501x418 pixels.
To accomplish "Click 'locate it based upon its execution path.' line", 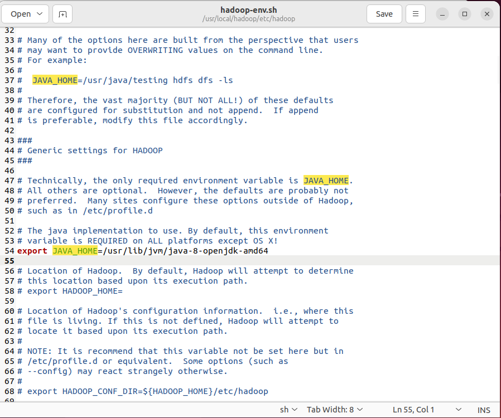I will point(122,331).
